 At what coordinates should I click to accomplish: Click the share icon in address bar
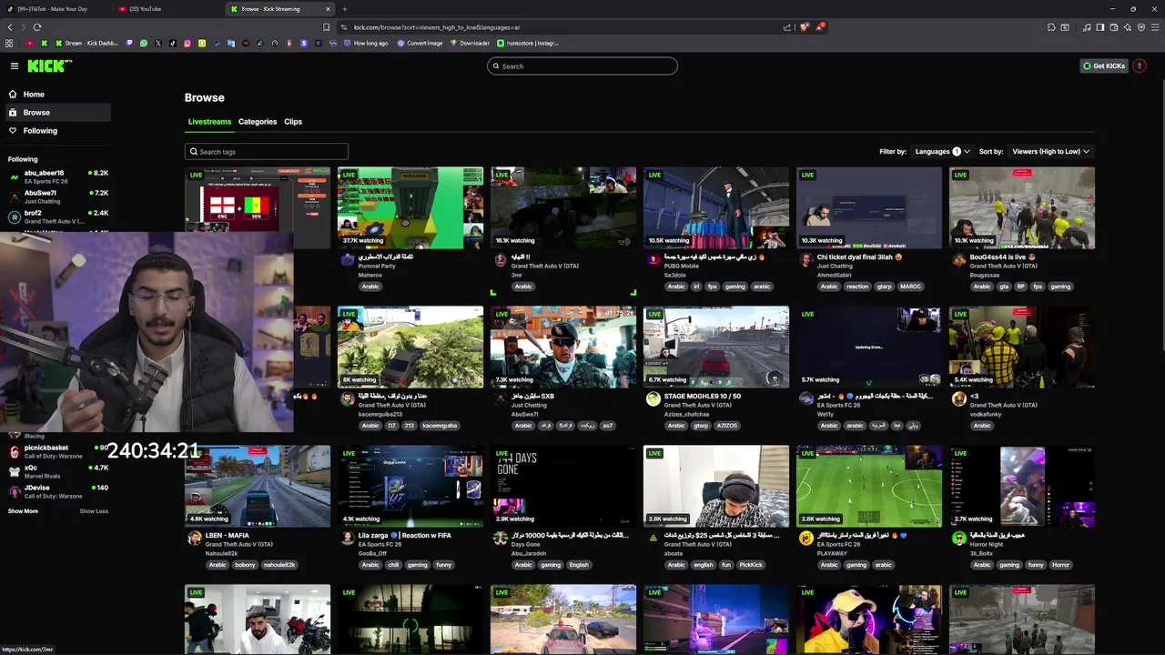[x=787, y=27]
